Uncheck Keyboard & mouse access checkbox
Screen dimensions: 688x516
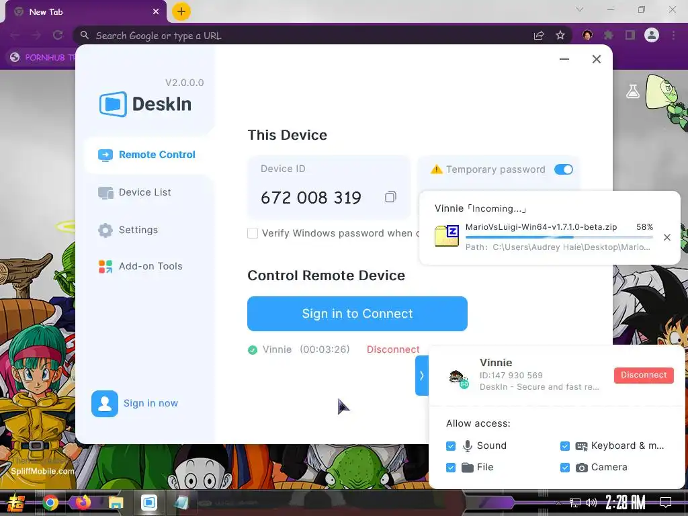(564, 446)
